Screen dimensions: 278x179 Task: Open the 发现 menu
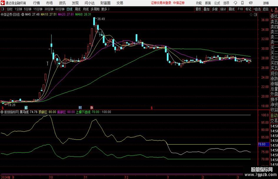point(75,3)
